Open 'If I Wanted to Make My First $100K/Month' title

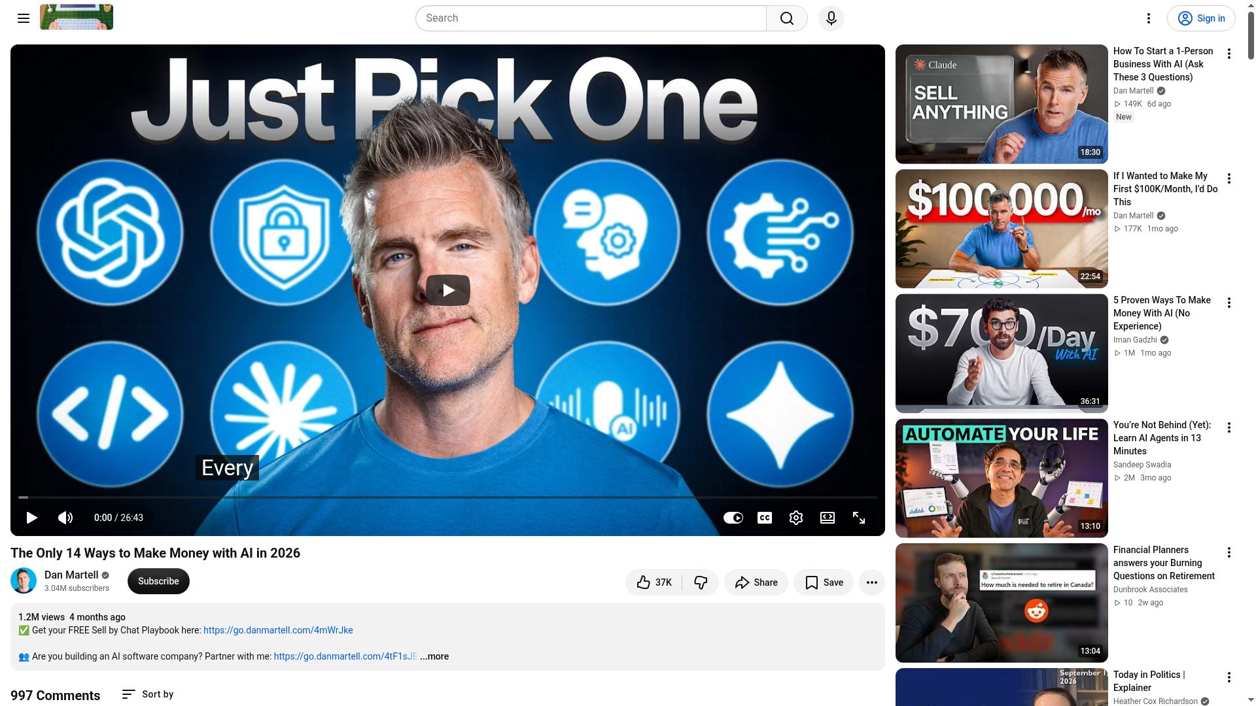coord(1165,189)
